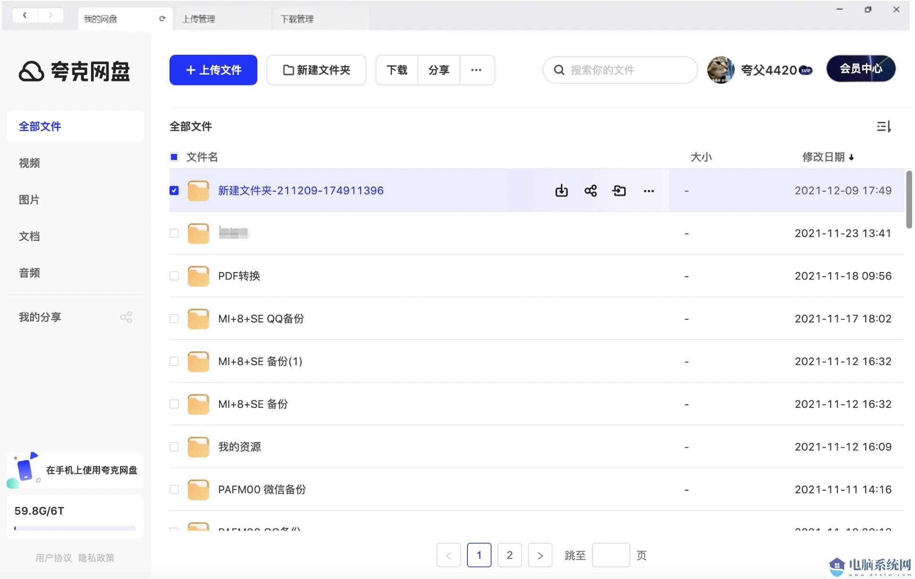Open 隐私政策 link
The width and height of the screenshot is (915, 579).
[96, 558]
